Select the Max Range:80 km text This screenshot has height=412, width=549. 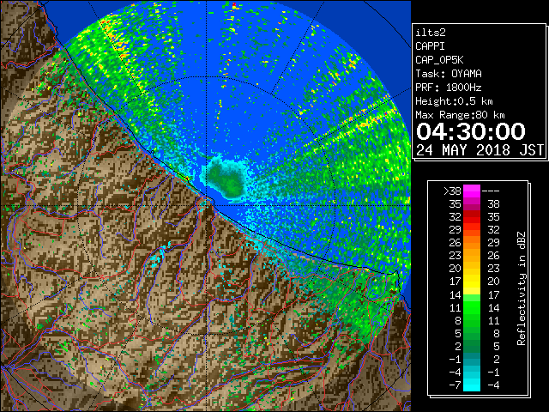[460, 115]
